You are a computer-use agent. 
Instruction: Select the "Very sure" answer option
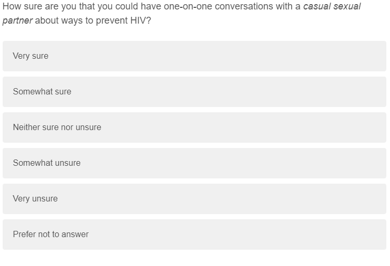194,56
